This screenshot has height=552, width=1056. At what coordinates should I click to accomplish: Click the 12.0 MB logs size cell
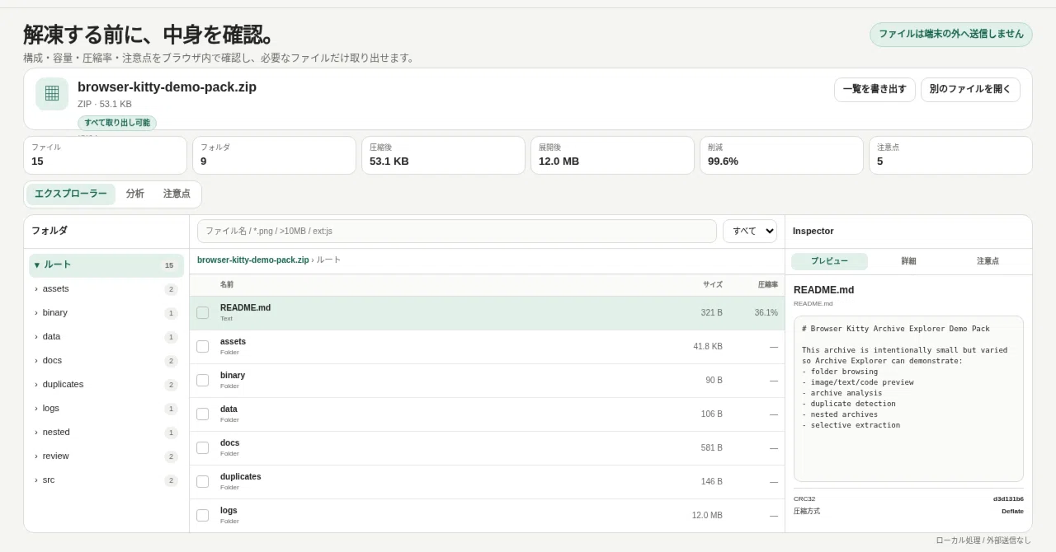[707, 516]
